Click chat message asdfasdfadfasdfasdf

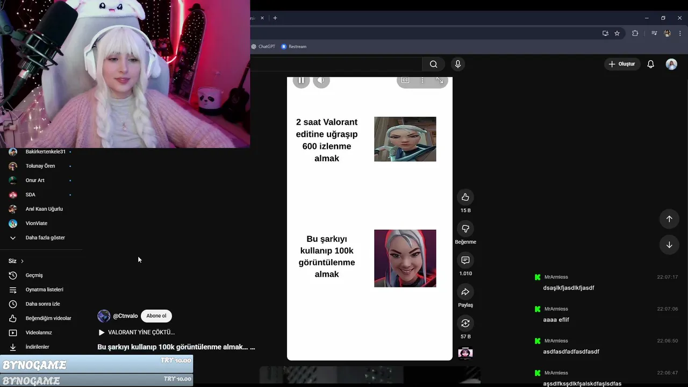[x=571, y=352]
